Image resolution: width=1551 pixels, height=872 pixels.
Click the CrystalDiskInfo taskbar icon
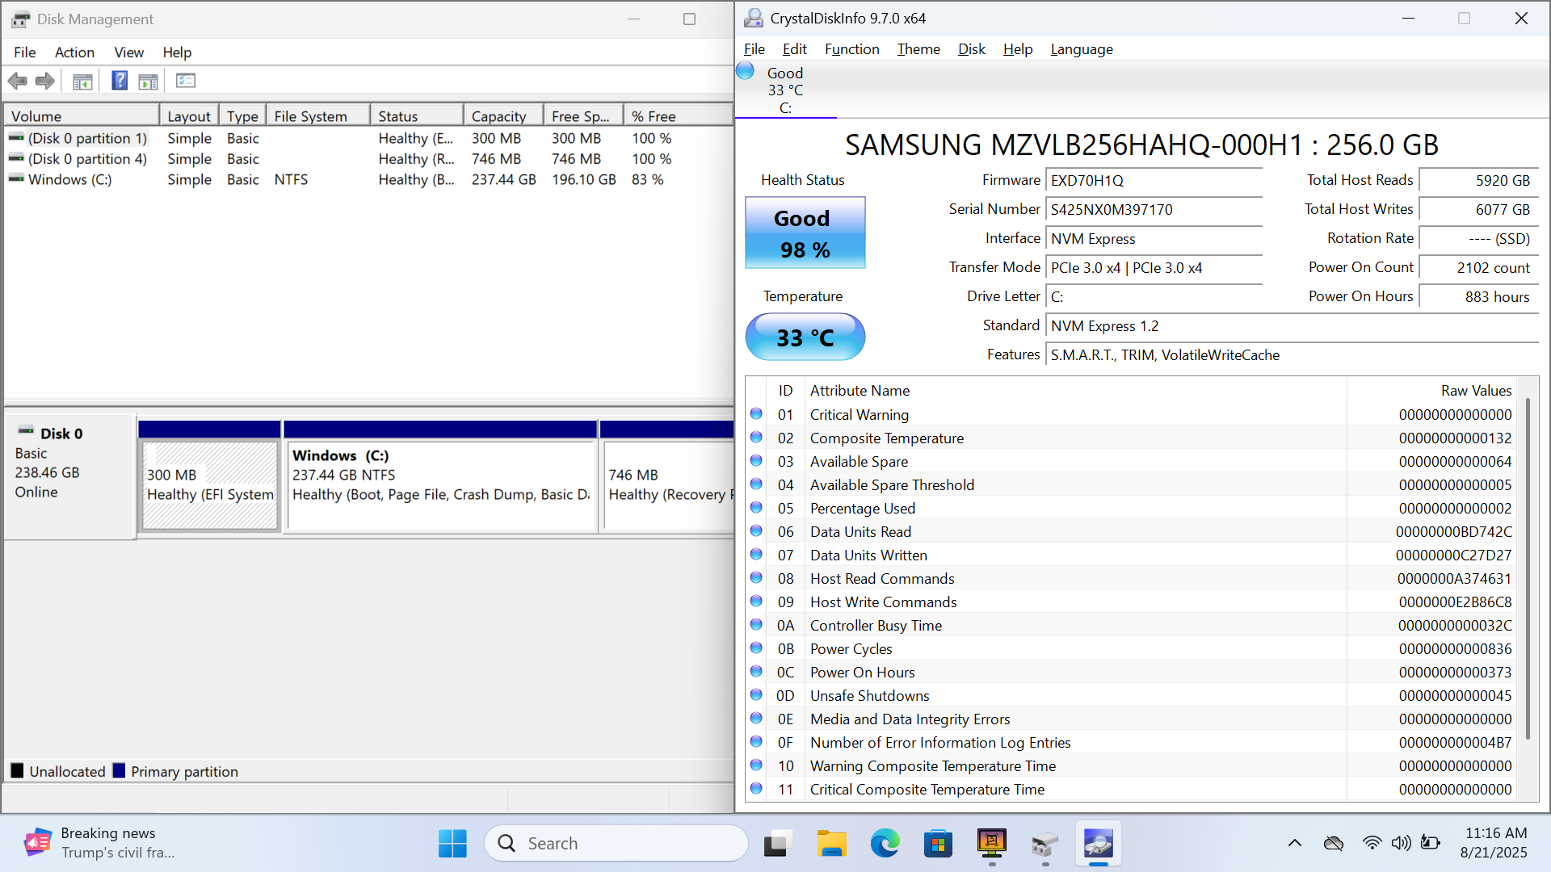point(1098,844)
